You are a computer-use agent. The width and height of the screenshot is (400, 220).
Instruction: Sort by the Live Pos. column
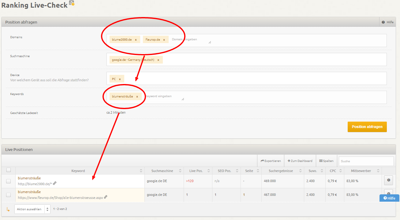[198, 171]
